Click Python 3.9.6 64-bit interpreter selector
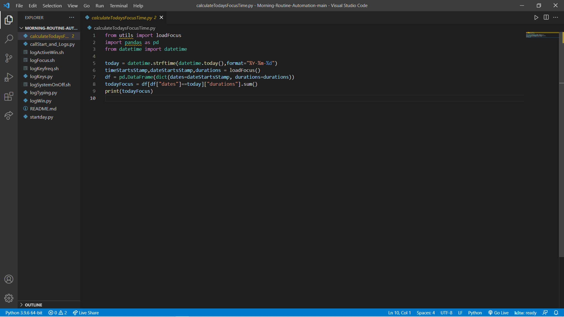This screenshot has width=564, height=317. [24, 313]
